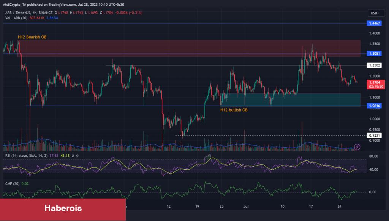
Task: Click the teal bullish order block zone
Action: [291, 100]
